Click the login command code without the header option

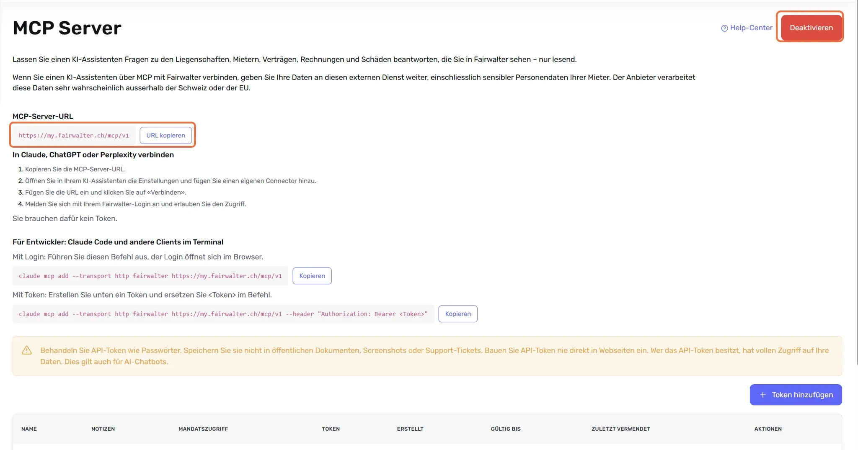tap(150, 275)
